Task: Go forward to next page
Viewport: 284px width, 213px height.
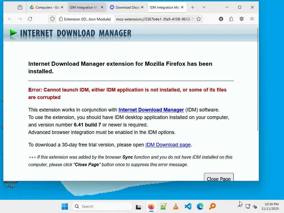Action: (x=20, y=19)
